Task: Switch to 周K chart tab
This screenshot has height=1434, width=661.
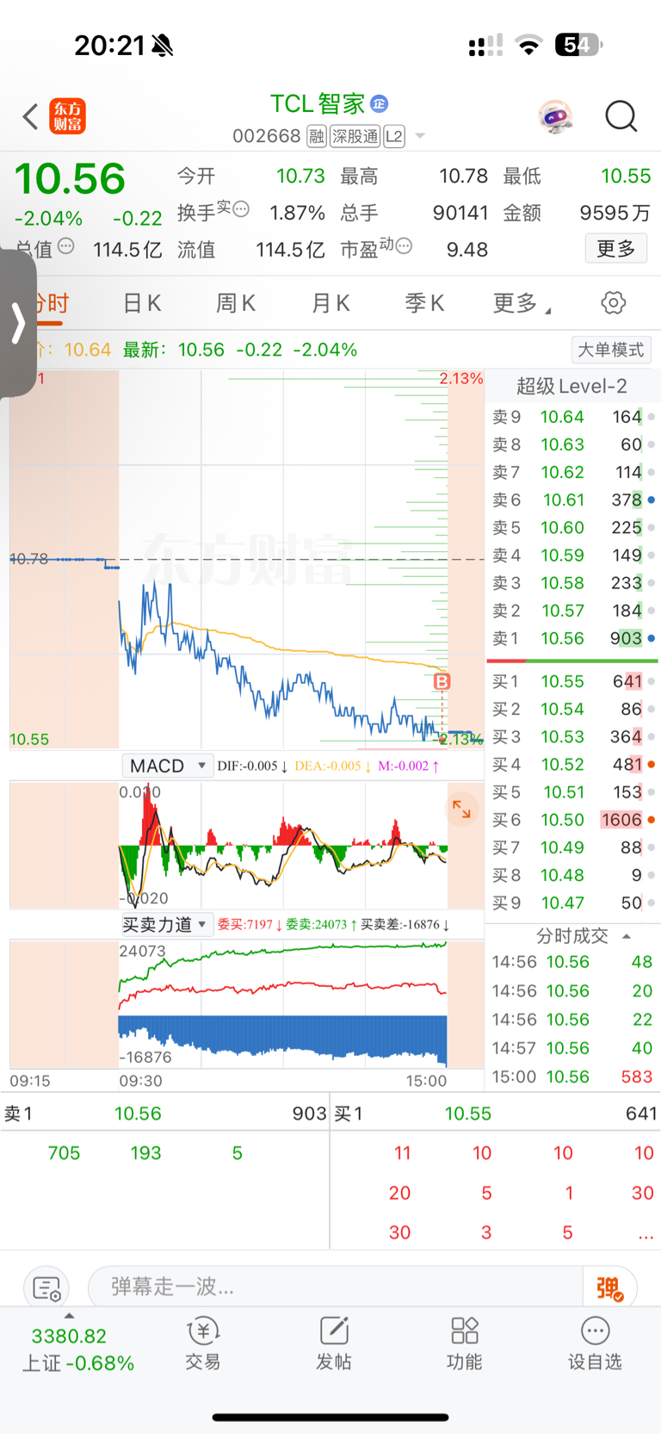Action: click(236, 303)
